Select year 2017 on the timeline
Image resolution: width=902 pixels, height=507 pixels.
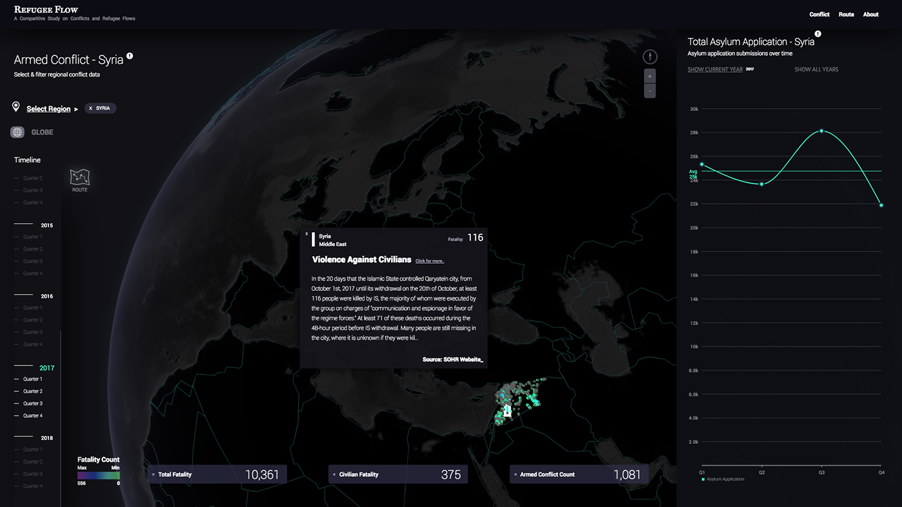click(x=47, y=368)
